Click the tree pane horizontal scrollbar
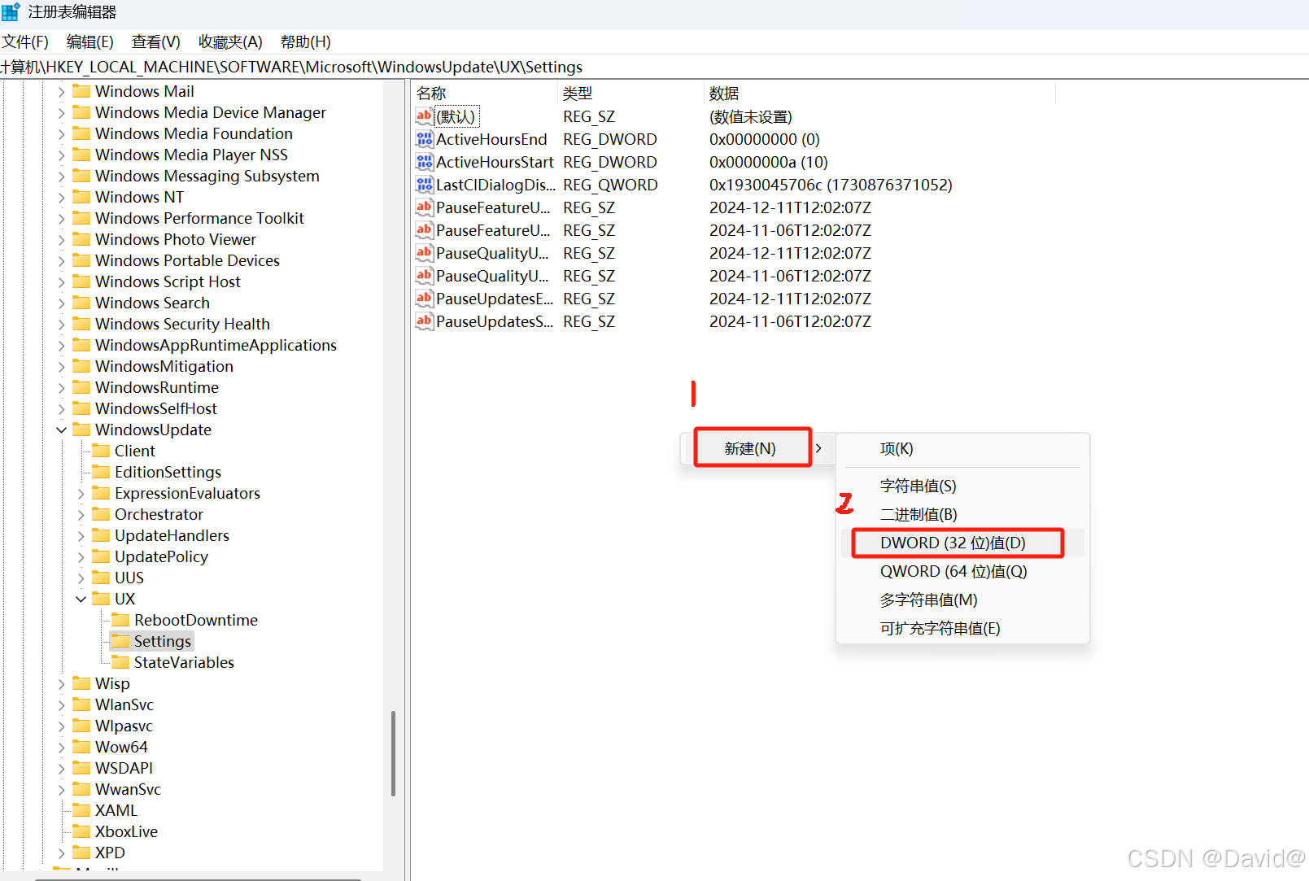Image resolution: width=1309 pixels, height=881 pixels. [x=198, y=878]
